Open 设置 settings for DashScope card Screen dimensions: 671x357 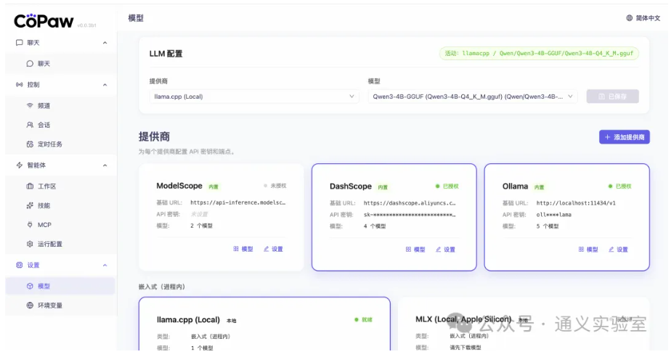[445, 250]
